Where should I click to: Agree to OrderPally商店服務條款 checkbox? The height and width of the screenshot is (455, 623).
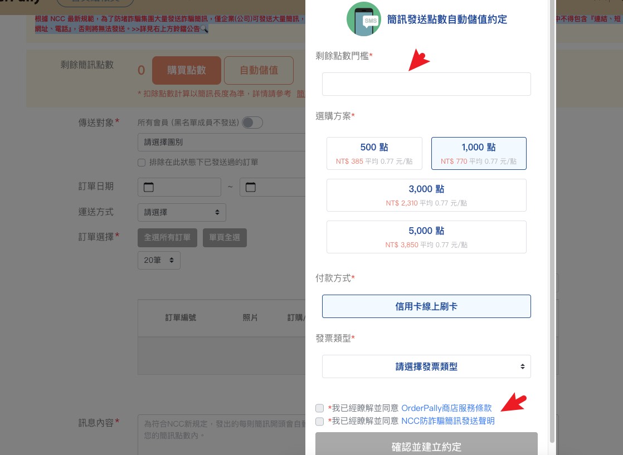(x=319, y=408)
